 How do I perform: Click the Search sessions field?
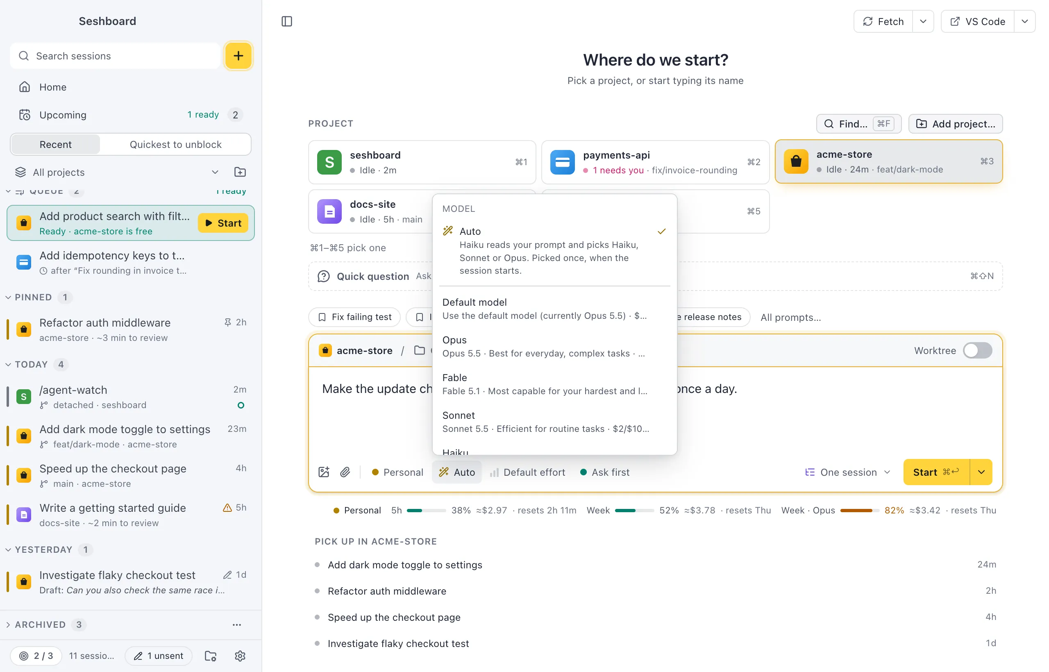[115, 56]
